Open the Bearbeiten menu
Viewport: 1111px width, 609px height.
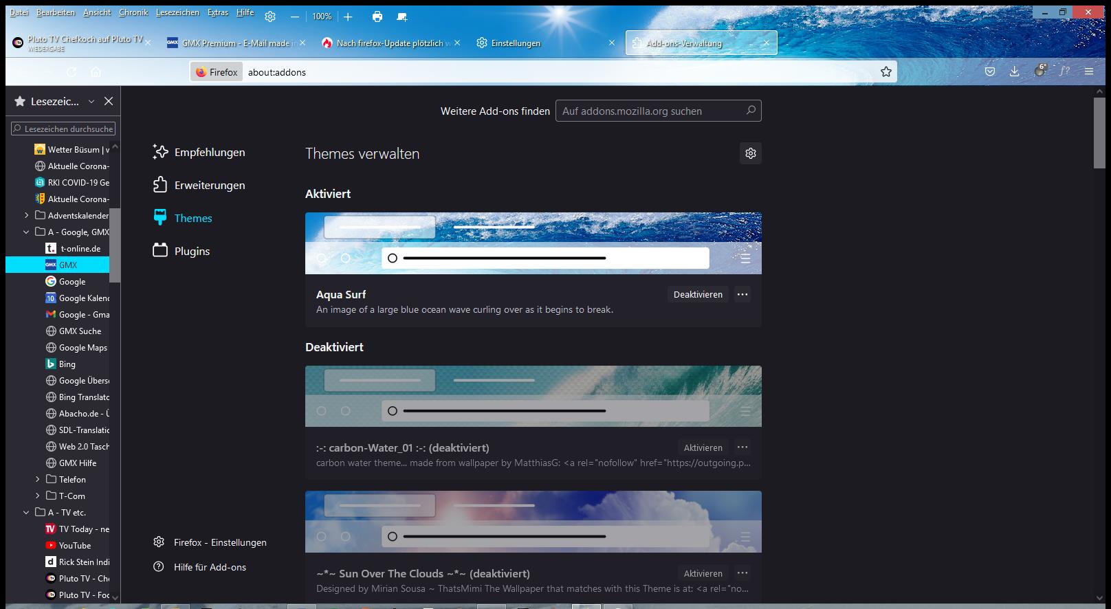[x=56, y=12]
